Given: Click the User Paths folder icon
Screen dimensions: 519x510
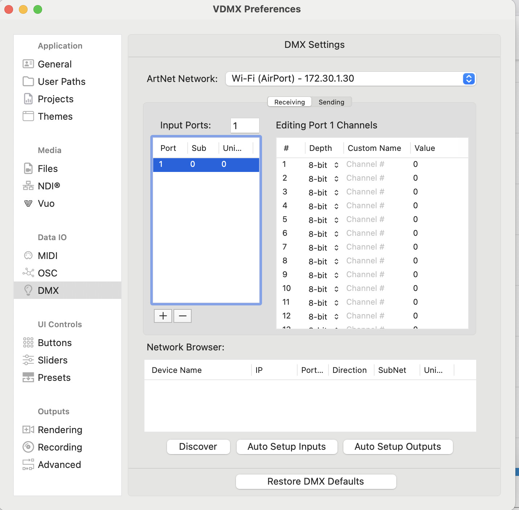Looking at the screenshot, I should pyautogui.click(x=28, y=81).
